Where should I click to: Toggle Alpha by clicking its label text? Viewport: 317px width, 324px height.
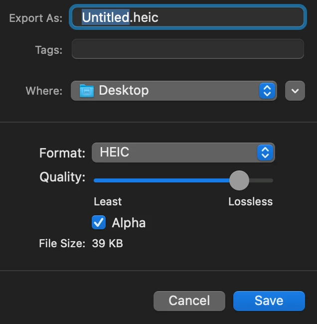(129, 222)
